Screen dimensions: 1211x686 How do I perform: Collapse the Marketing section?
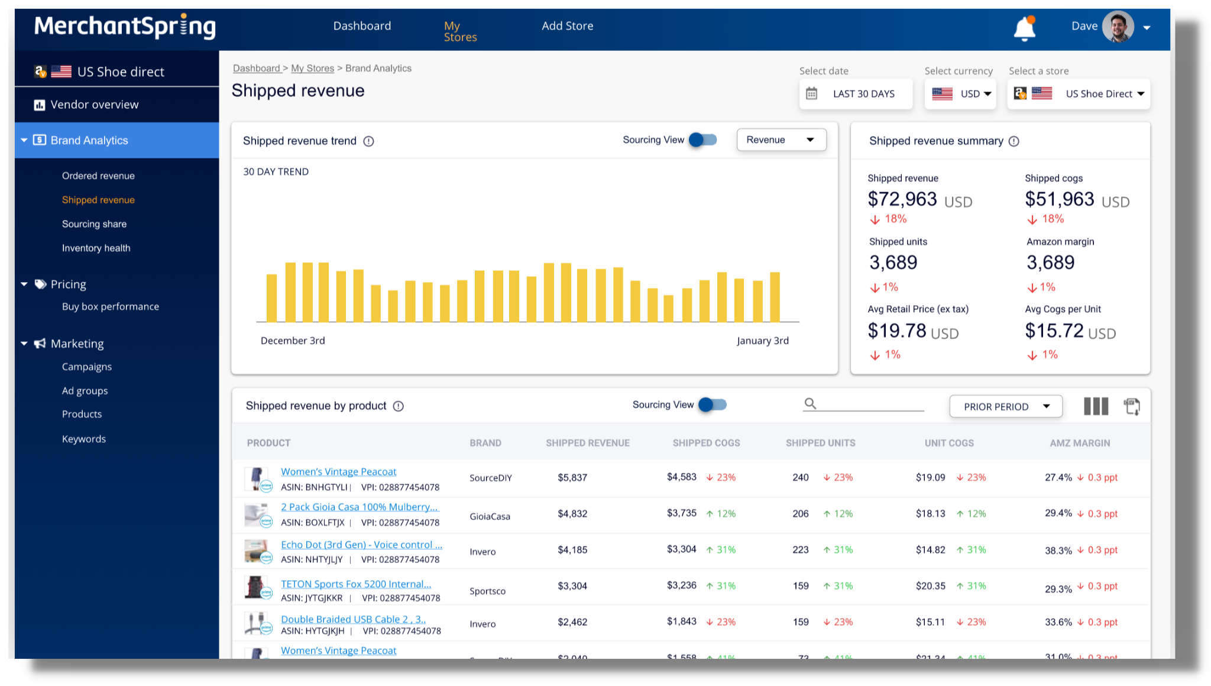coord(24,344)
